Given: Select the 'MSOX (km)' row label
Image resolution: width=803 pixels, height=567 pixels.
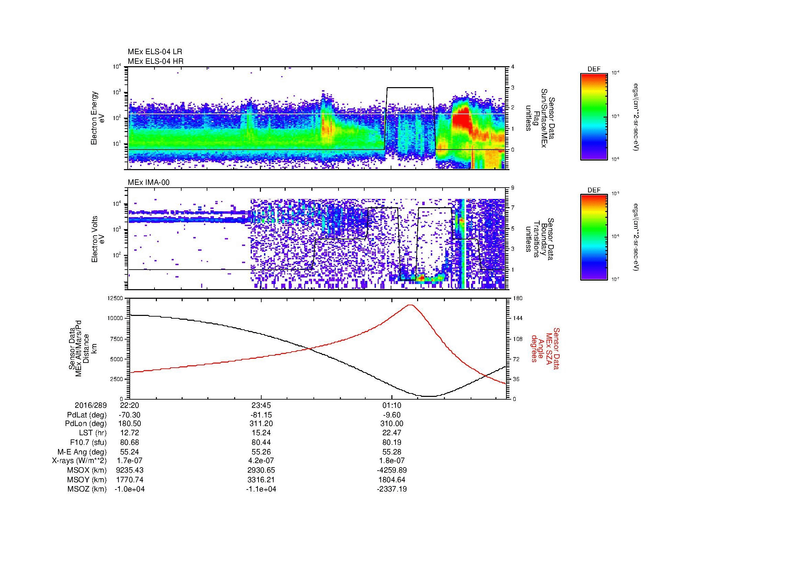Looking at the screenshot, I should tap(87, 470).
